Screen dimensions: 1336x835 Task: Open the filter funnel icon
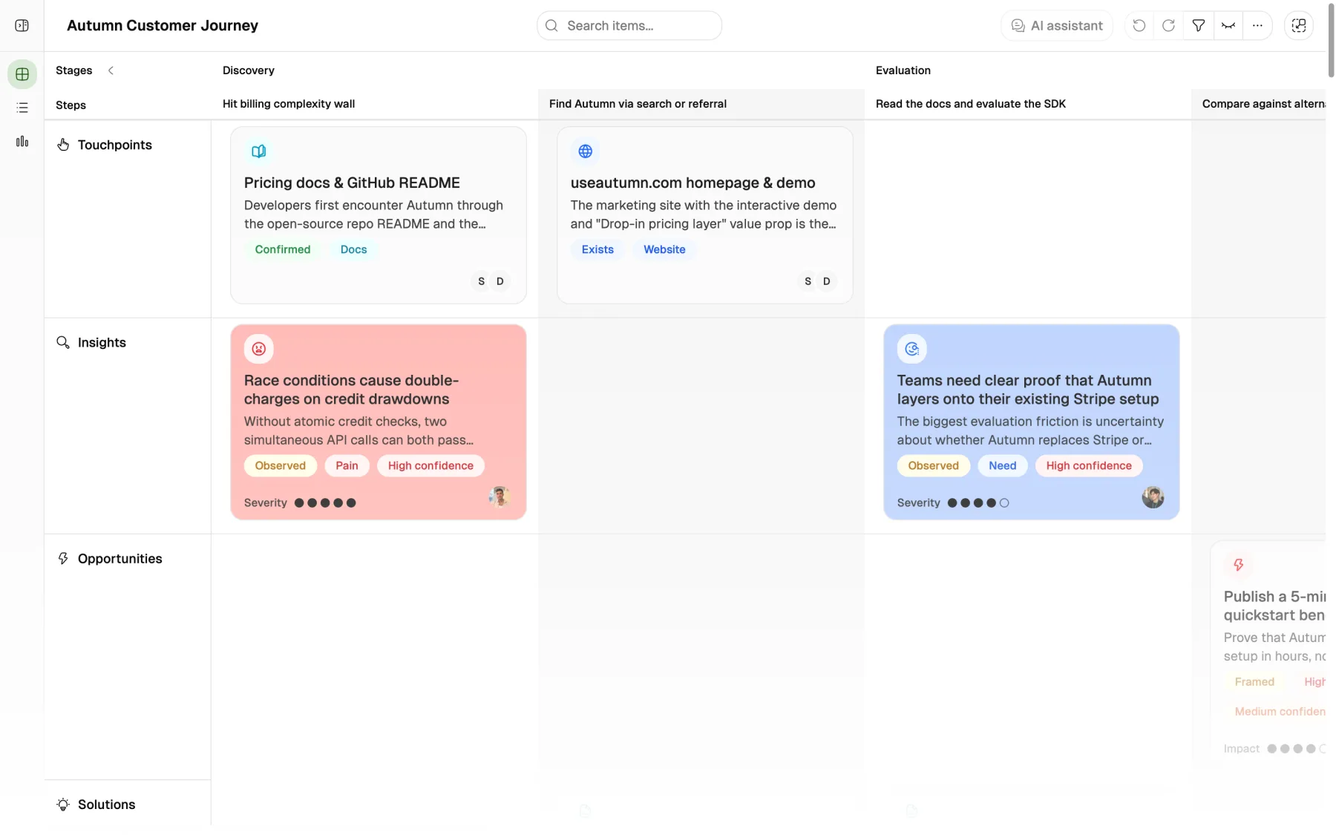tap(1198, 25)
